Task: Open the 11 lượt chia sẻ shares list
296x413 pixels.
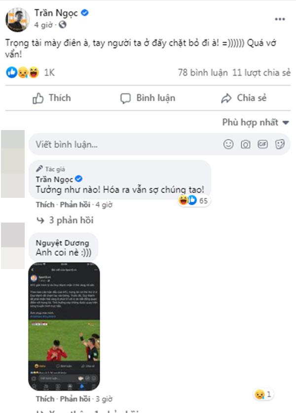Action: point(261,73)
